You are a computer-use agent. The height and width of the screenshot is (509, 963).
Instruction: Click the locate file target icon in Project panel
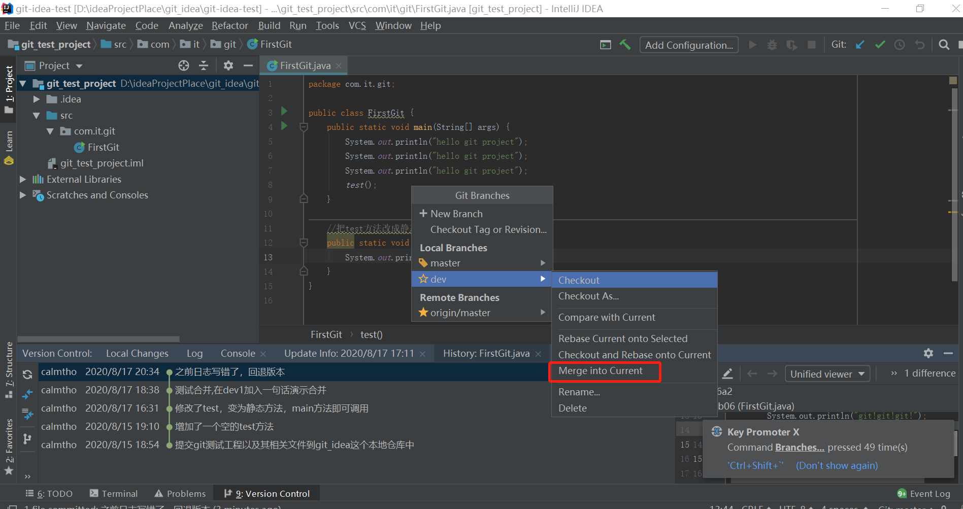[x=184, y=65]
